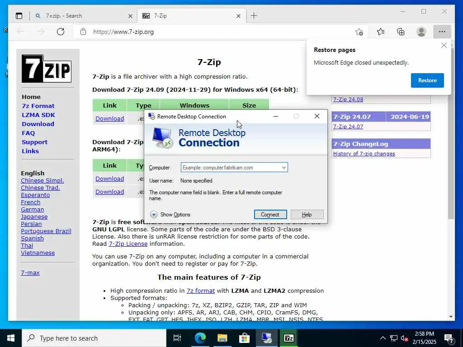Screen dimensions: 463x347
Task: Open the 7-Zip 24.08 link
Action: (348, 99)
